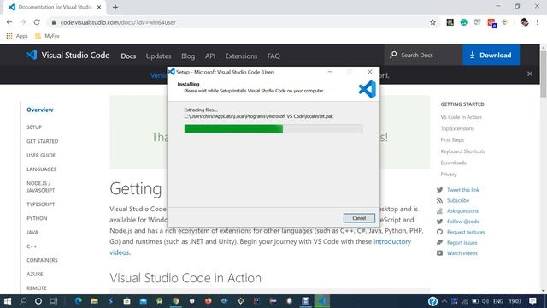Expand the PYTHON sidebar section
547x308 pixels.
(x=37, y=218)
